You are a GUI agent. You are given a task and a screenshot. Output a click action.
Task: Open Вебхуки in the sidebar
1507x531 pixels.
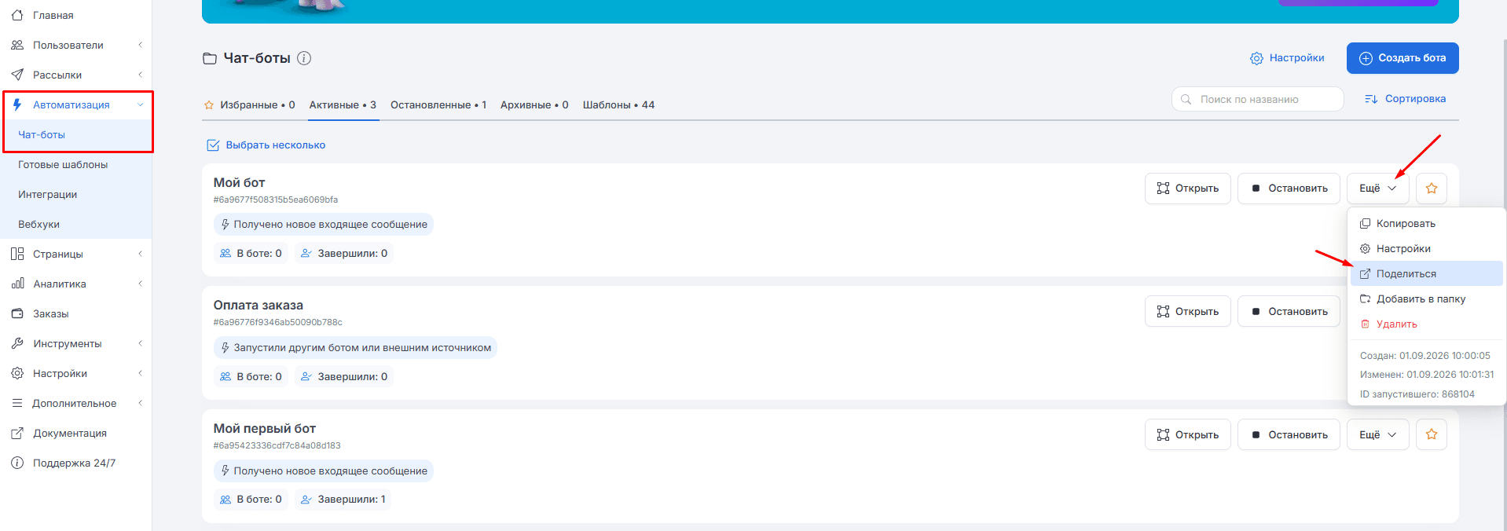pyautogui.click(x=38, y=225)
